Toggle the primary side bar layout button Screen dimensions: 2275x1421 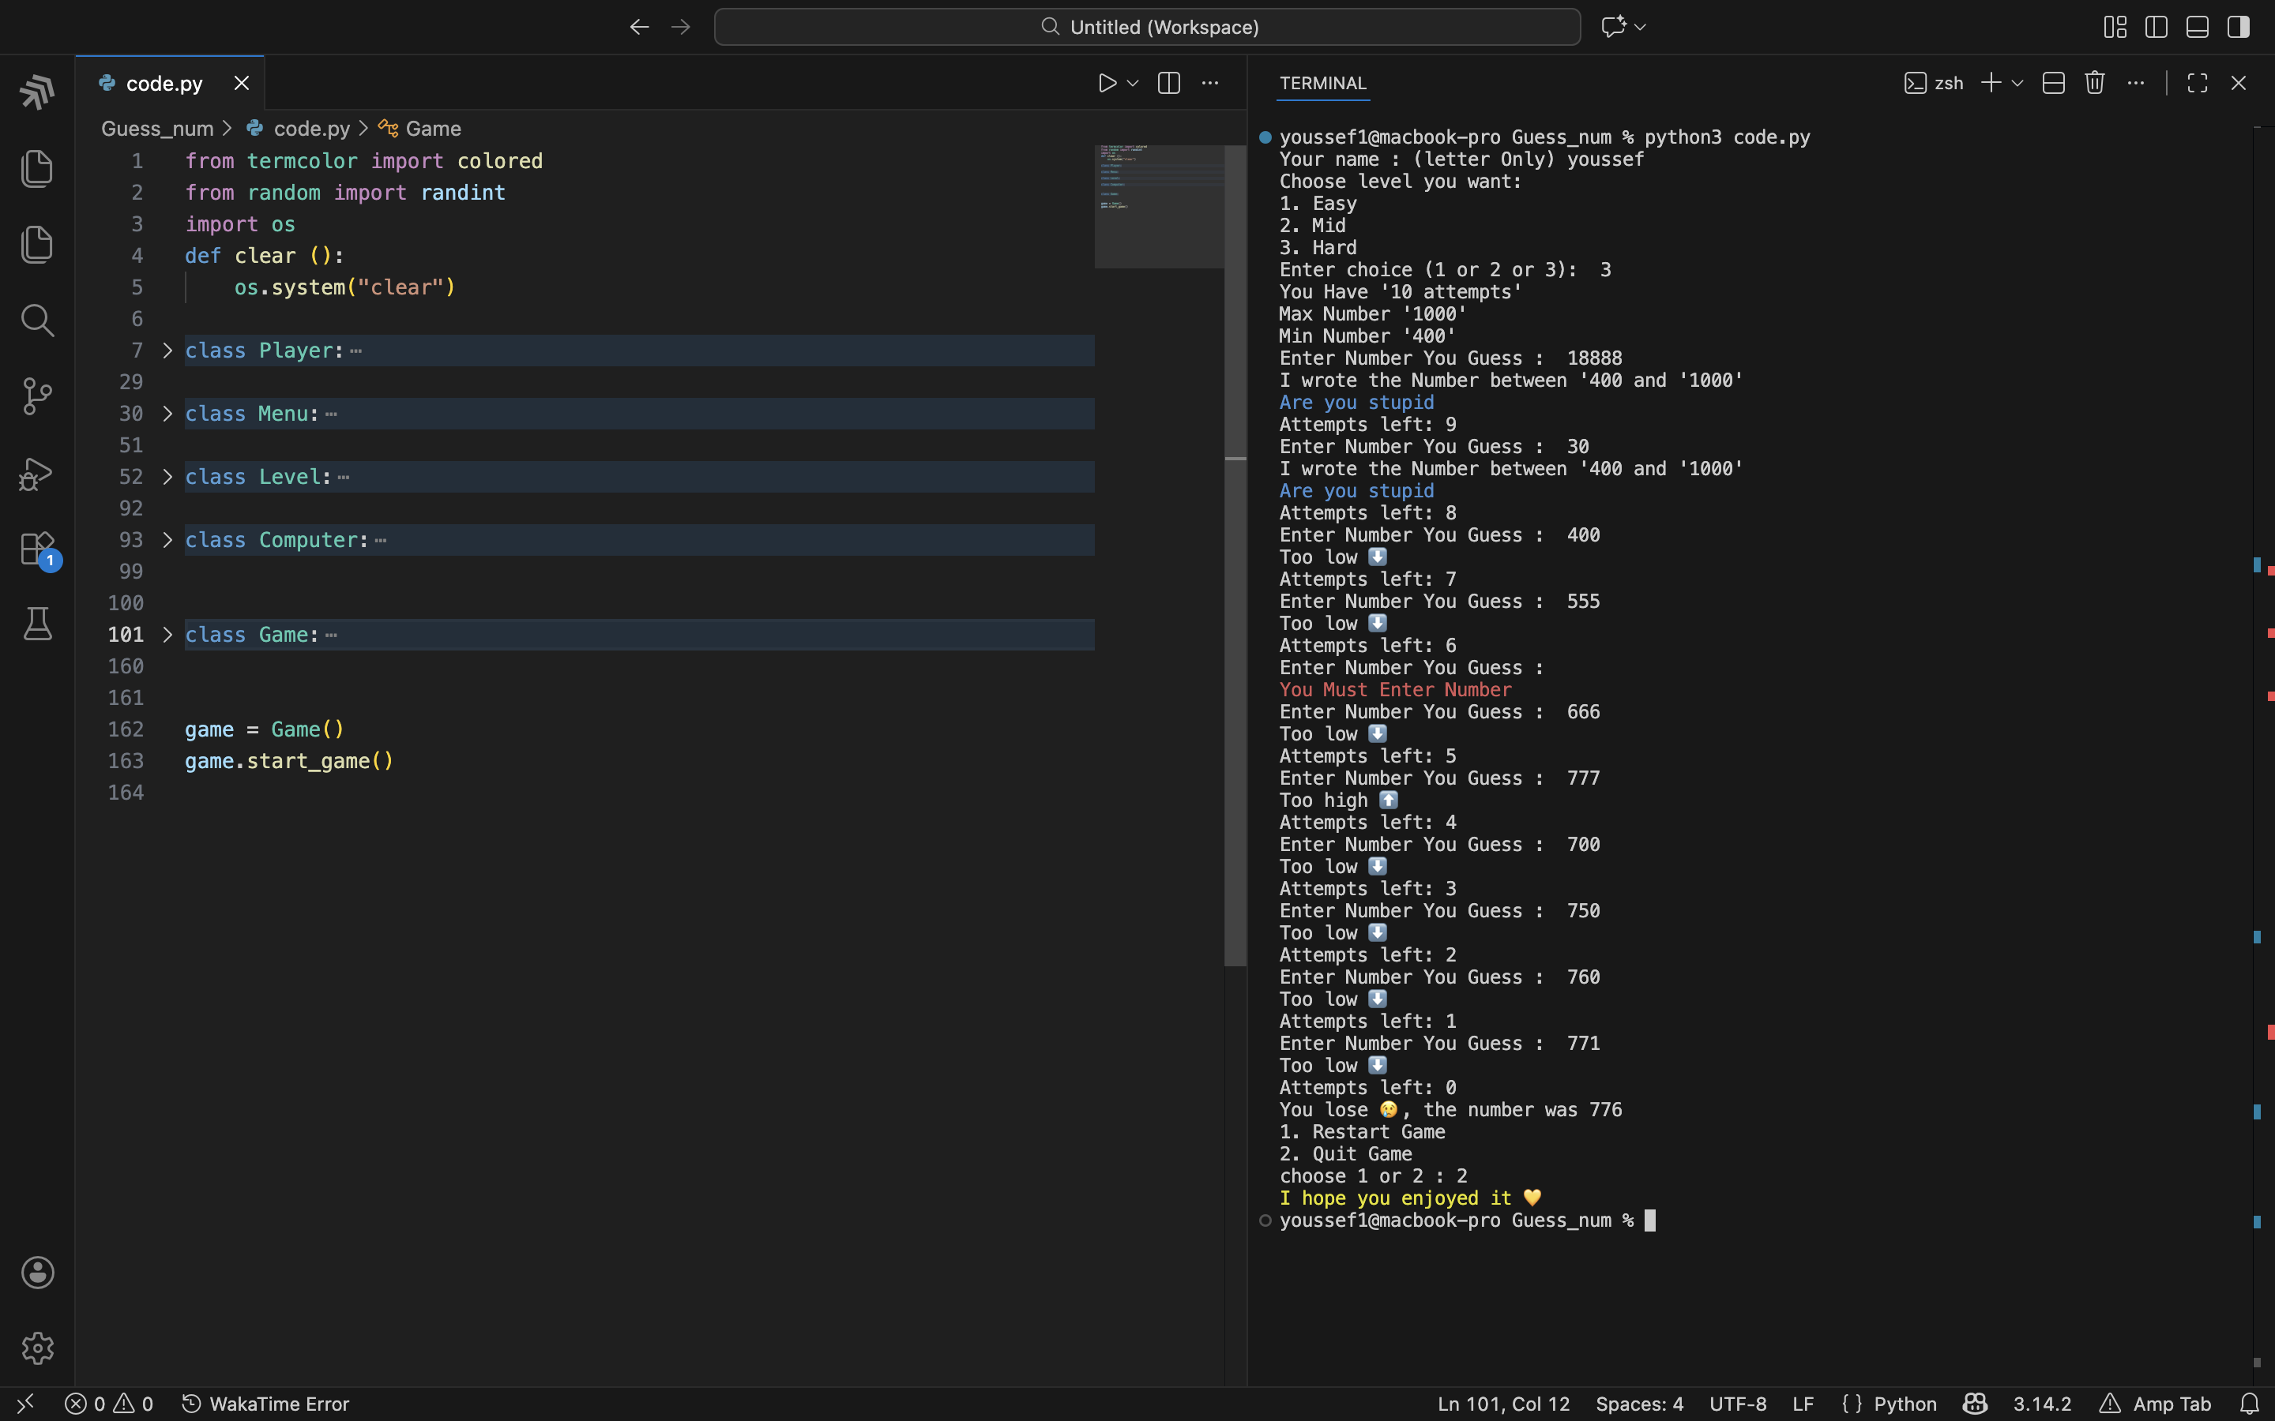tap(2156, 28)
